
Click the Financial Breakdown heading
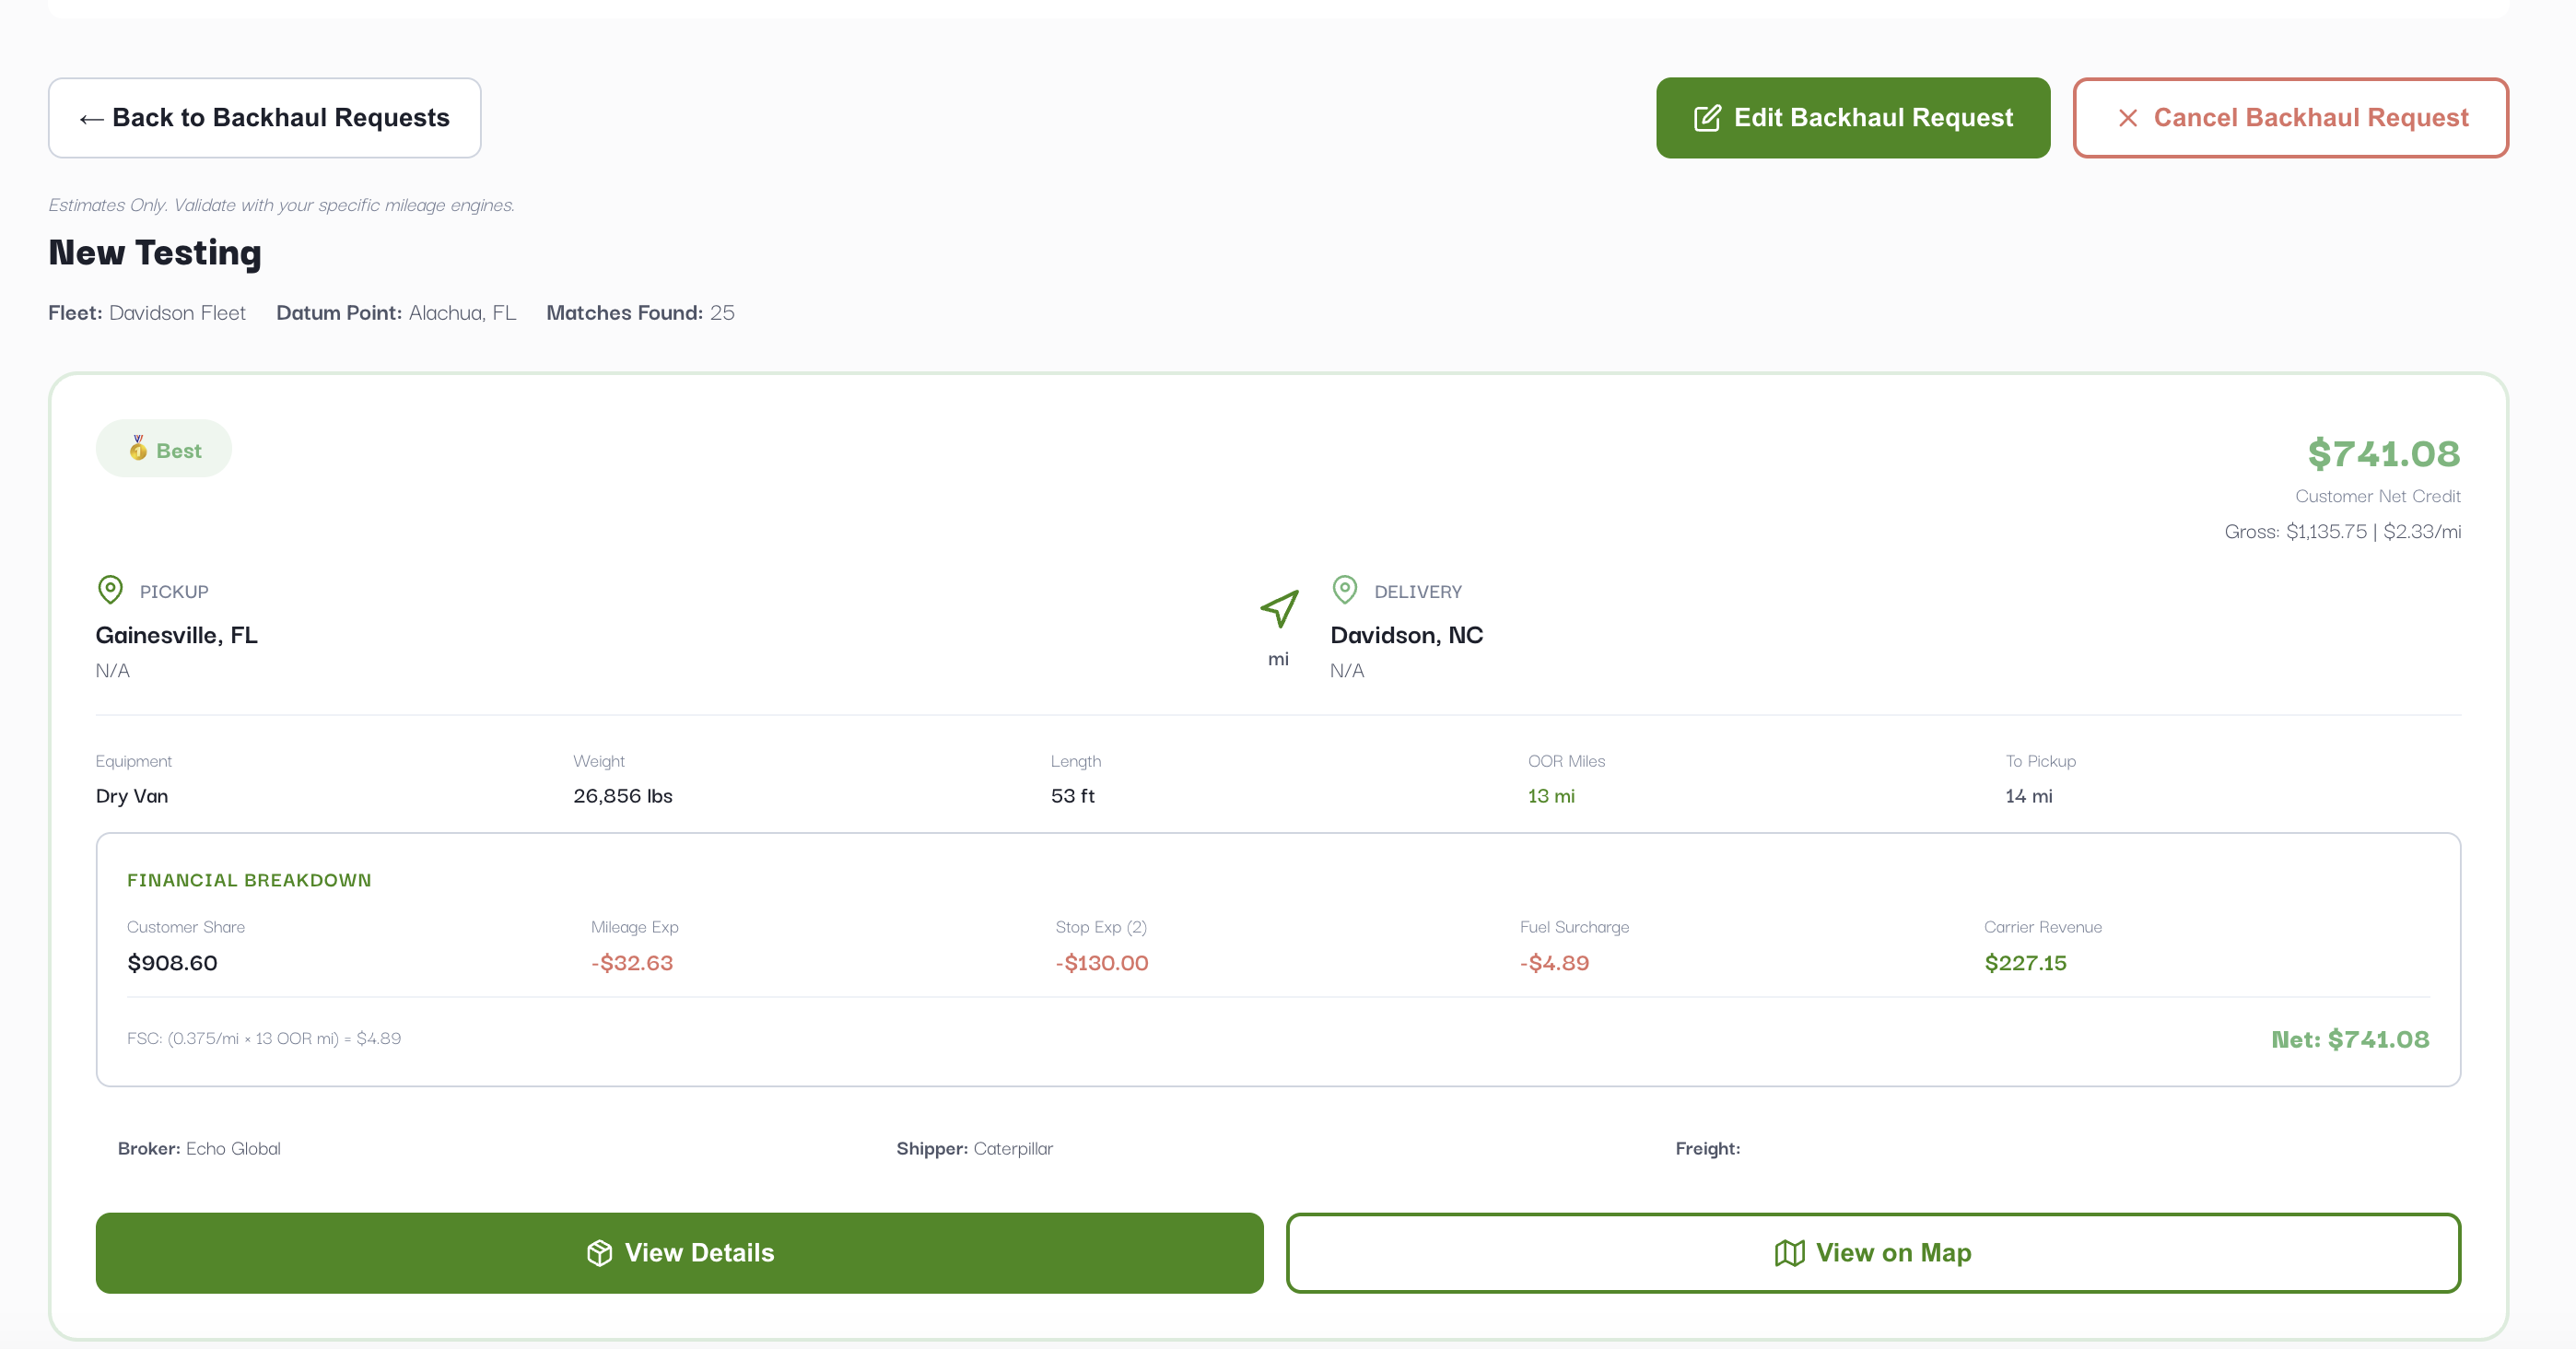tap(249, 880)
